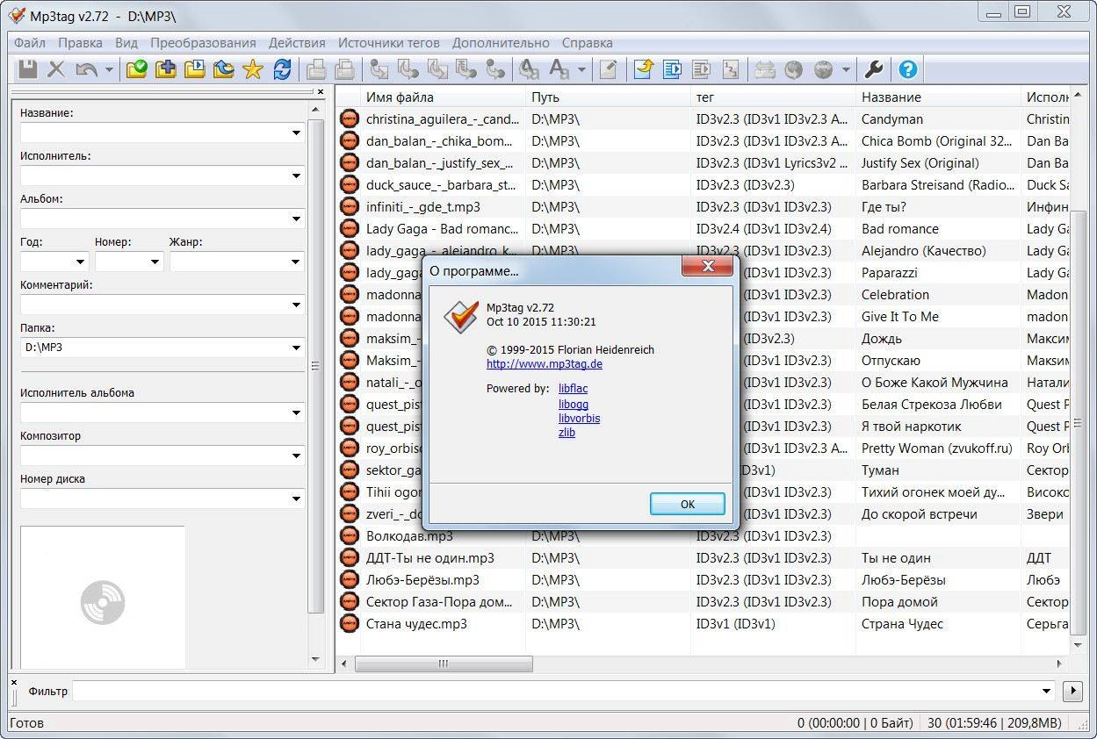
Task: Click the blue Refresh arrows icon
Action: tap(282, 69)
